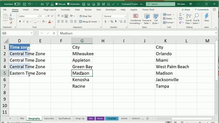Click the Select All corner triangle
The width and height of the screenshot is (219, 123).
click(x=6, y=41)
